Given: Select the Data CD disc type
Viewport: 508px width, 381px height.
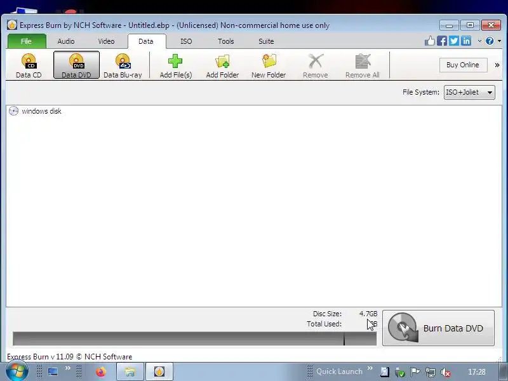Looking at the screenshot, I should point(29,66).
